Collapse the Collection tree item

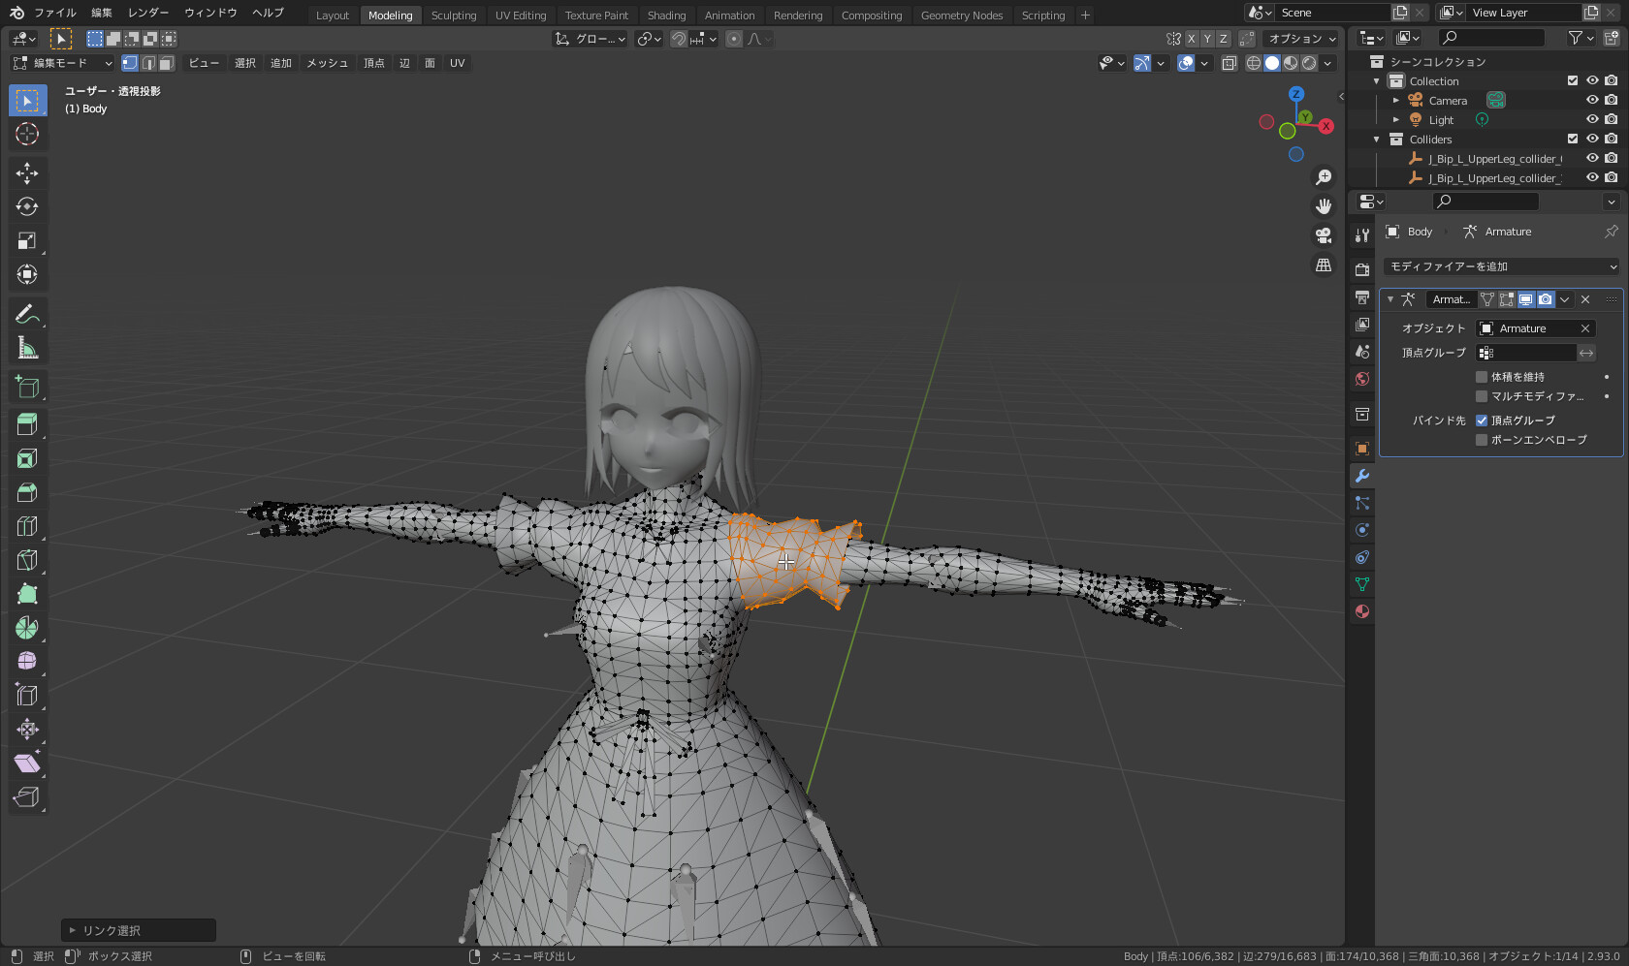pyautogui.click(x=1377, y=81)
